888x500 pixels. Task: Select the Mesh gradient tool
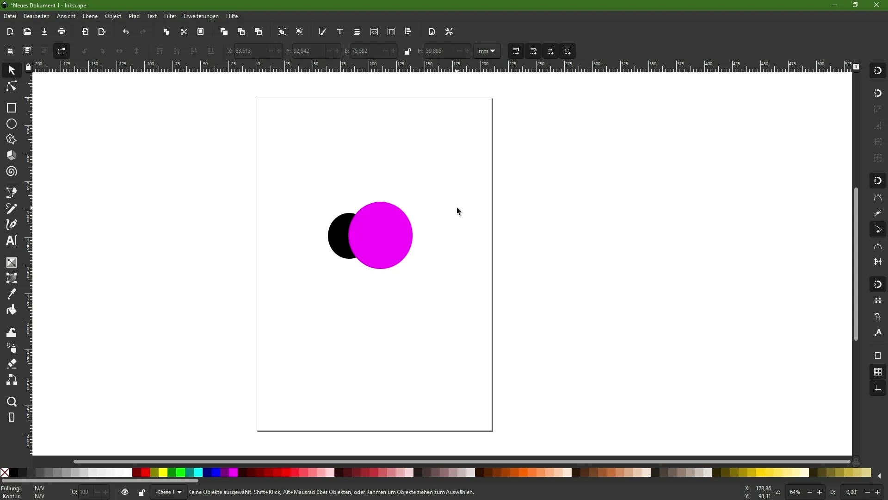click(12, 278)
